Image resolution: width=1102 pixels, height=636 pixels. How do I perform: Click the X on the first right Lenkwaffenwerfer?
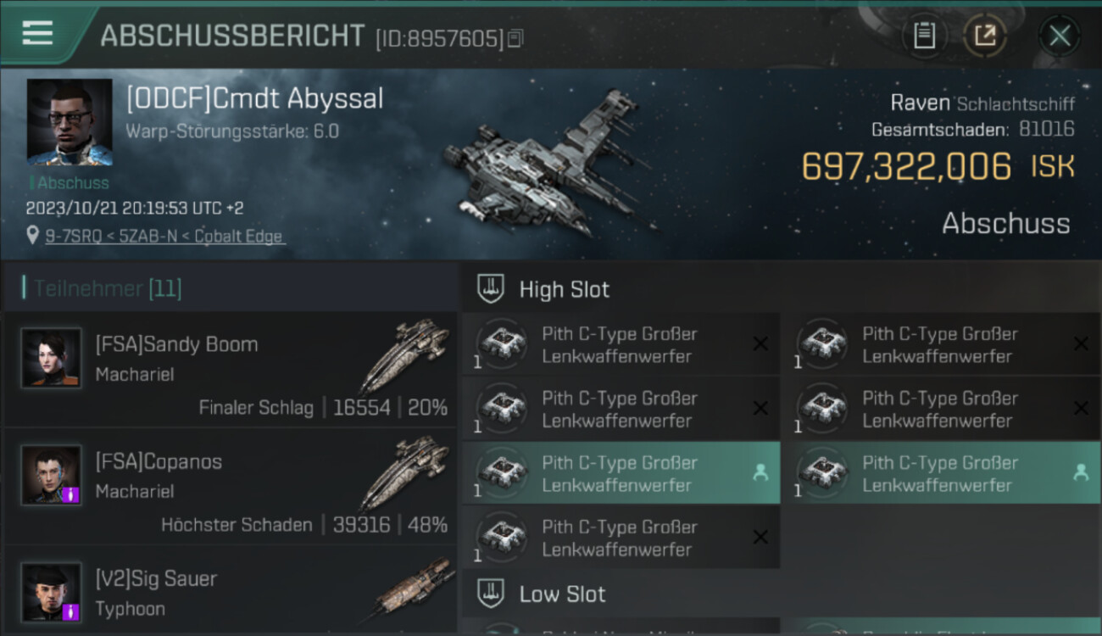[x=1081, y=343]
